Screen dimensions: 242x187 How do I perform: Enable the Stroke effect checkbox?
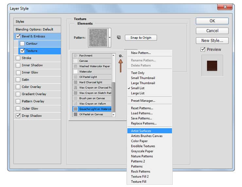(18, 58)
